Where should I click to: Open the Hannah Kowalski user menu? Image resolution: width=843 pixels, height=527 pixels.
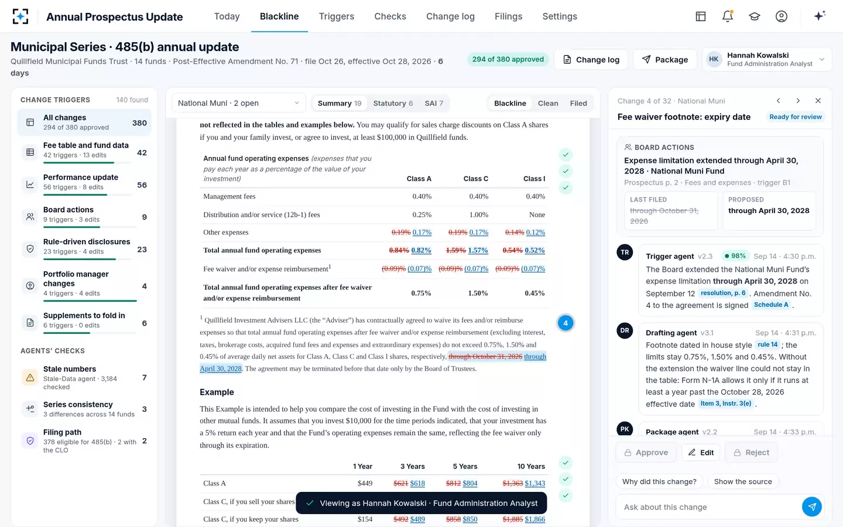[767, 59]
